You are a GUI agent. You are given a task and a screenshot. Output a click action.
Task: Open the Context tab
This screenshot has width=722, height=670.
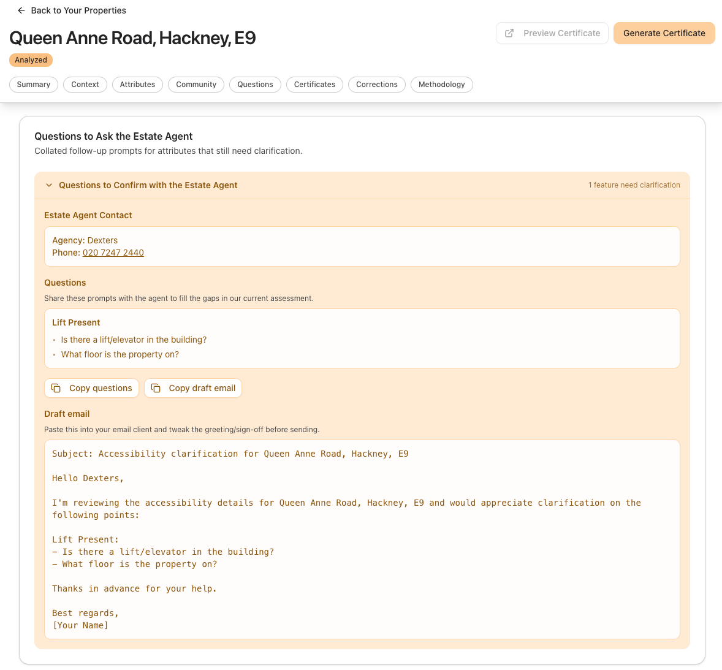click(85, 85)
